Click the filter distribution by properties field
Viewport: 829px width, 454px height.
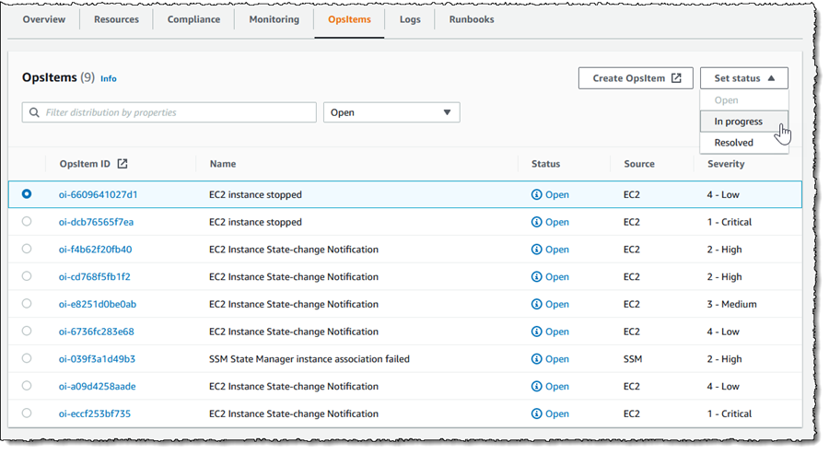(175, 112)
